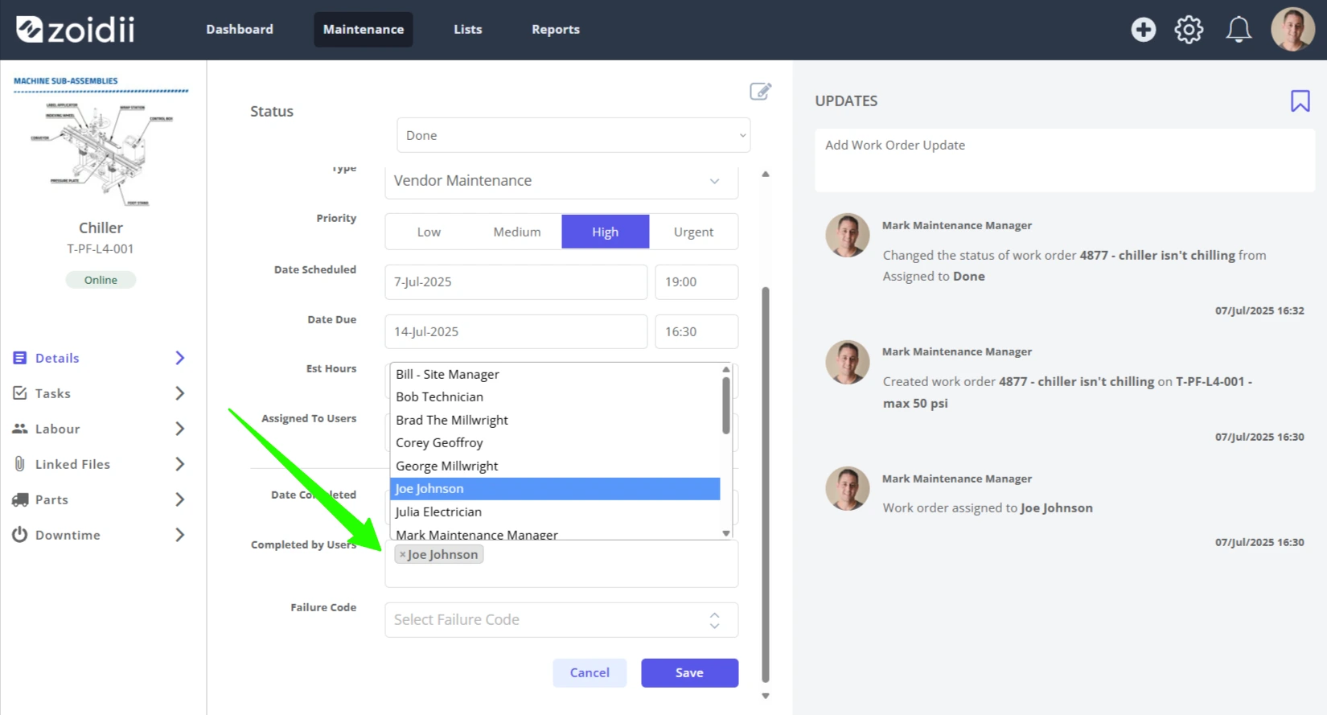
Task: Open the Status dropdown showing Done
Action: [x=573, y=135]
